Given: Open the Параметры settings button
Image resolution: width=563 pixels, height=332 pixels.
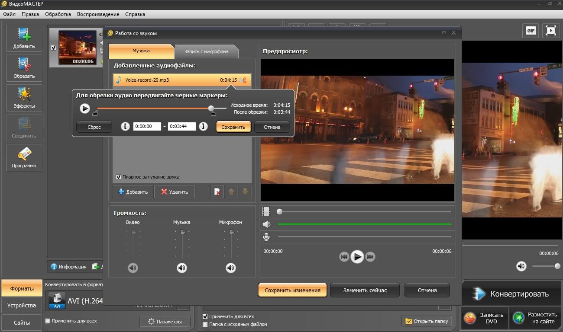Looking at the screenshot, I should [165, 322].
